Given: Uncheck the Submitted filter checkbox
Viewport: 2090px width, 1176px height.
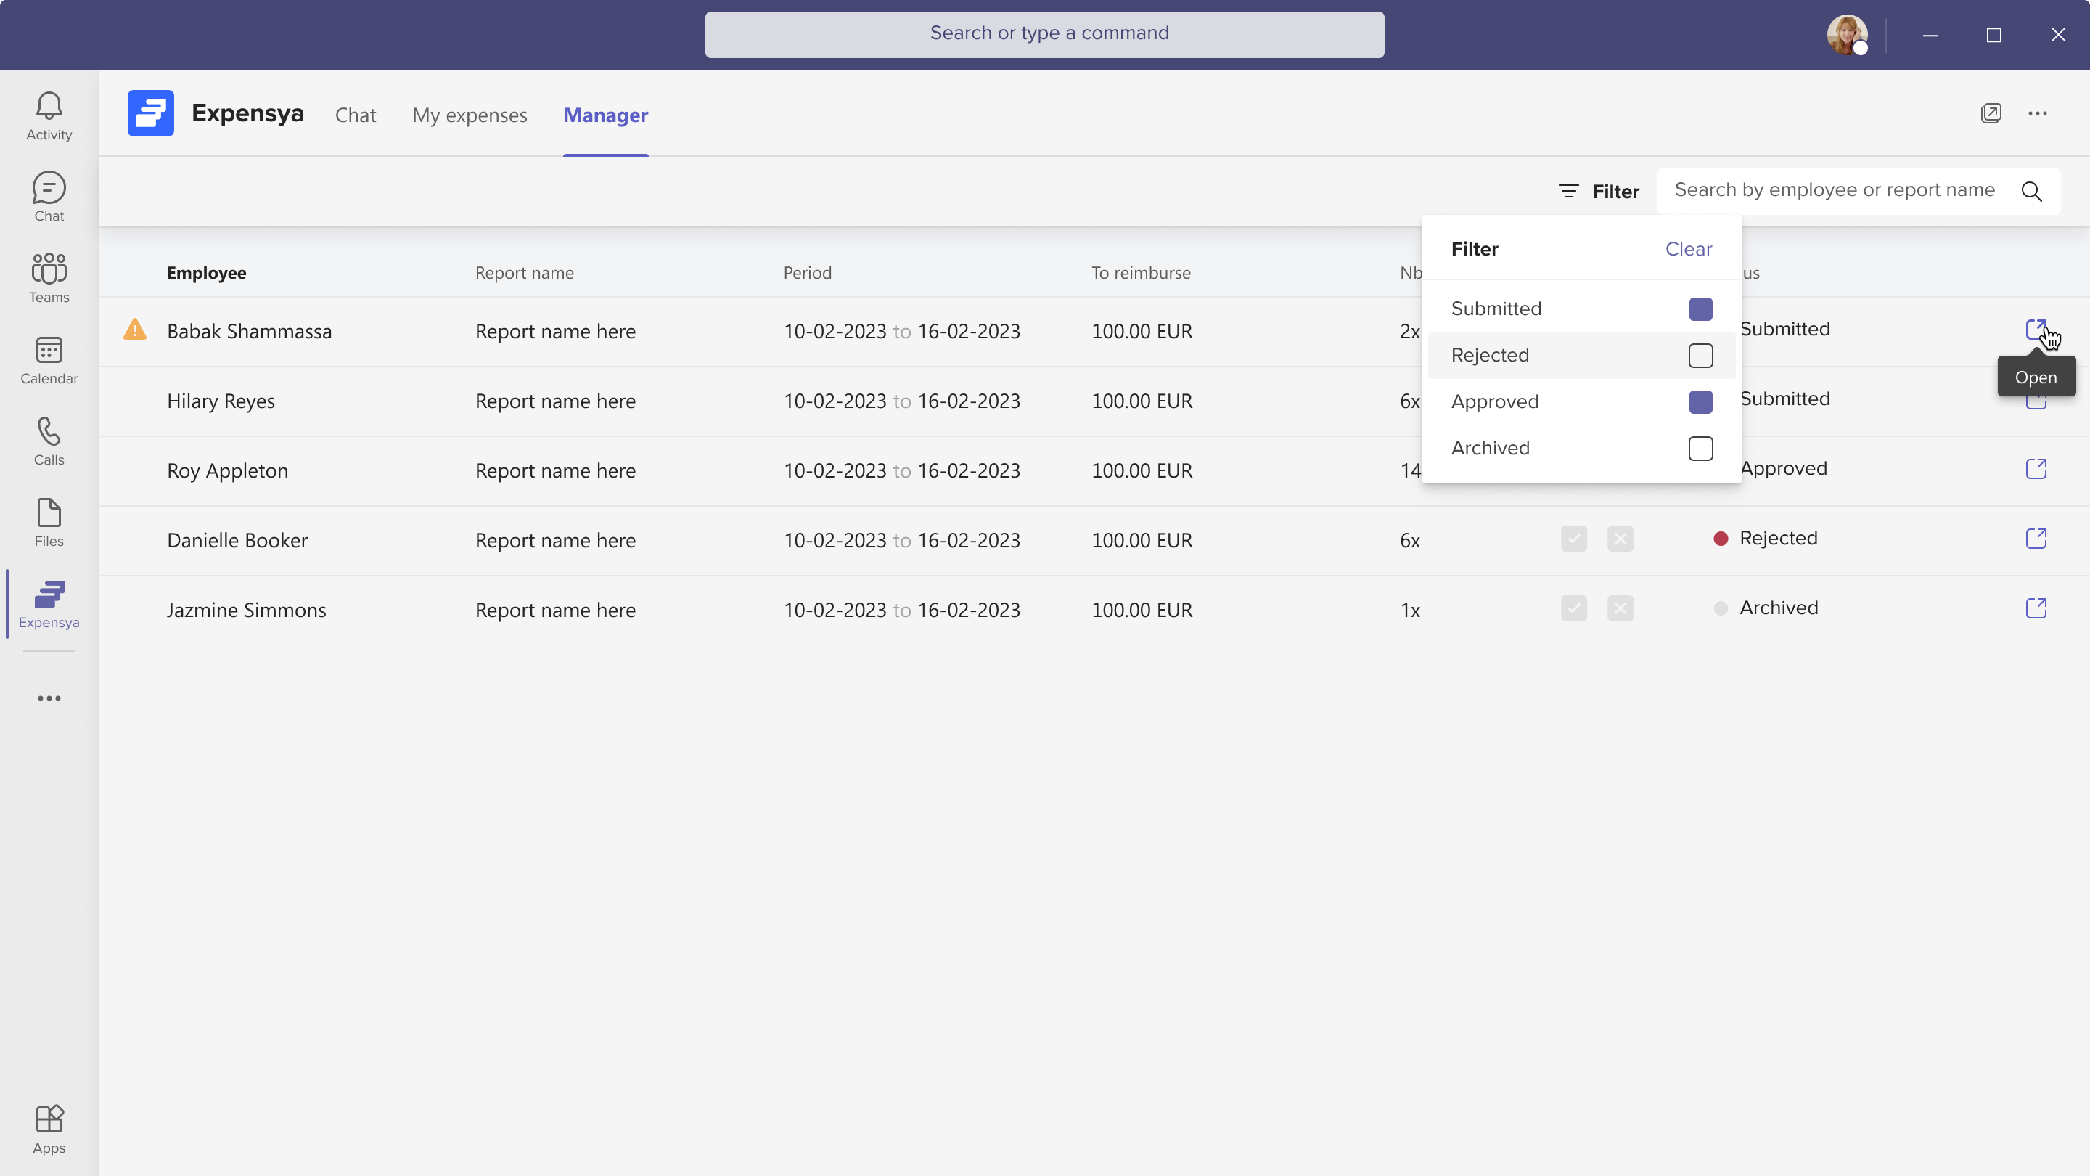Looking at the screenshot, I should [x=1700, y=309].
